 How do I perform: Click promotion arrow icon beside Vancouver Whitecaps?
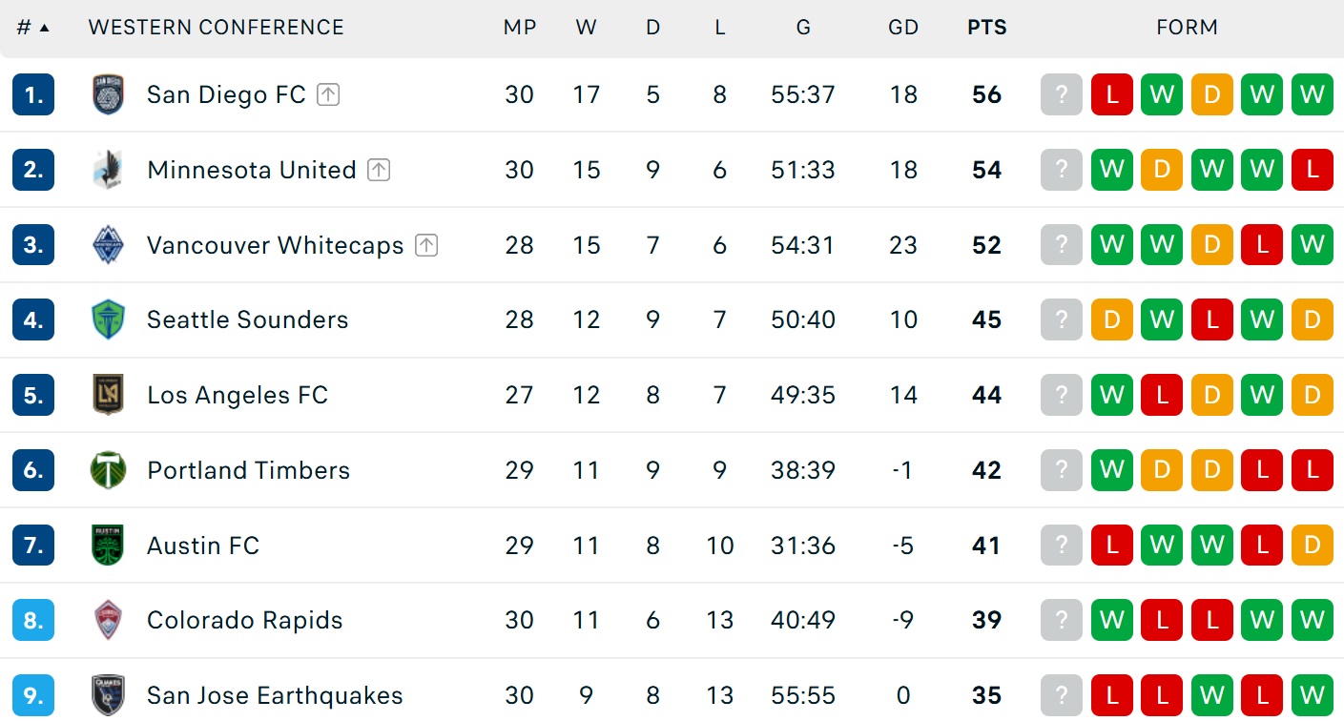point(426,245)
